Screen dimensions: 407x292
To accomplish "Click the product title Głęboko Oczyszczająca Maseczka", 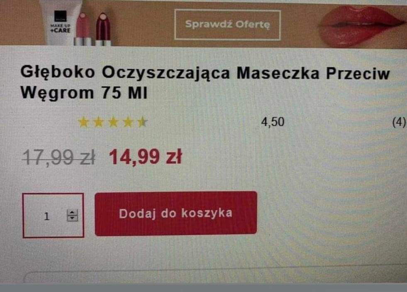I will pyautogui.click(x=205, y=82).
